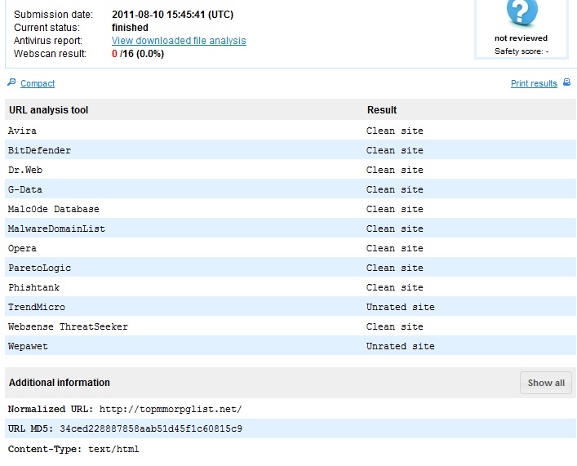Select the ParetoLogic row name
Viewport: 577px width, 466px height.
39,268
